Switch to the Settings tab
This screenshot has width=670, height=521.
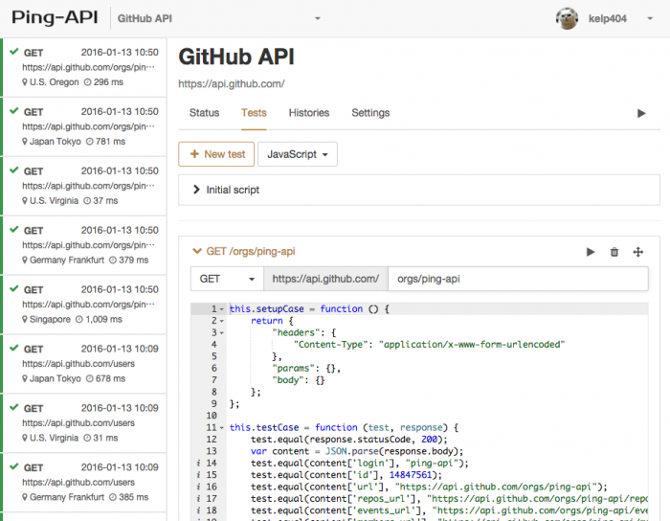(370, 113)
